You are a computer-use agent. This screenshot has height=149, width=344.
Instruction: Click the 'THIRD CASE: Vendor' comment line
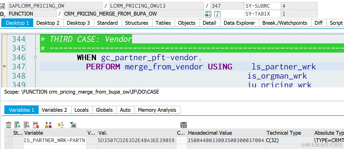(86, 39)
